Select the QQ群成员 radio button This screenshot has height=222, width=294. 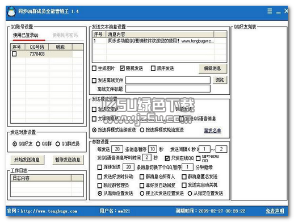click(58, 144)
